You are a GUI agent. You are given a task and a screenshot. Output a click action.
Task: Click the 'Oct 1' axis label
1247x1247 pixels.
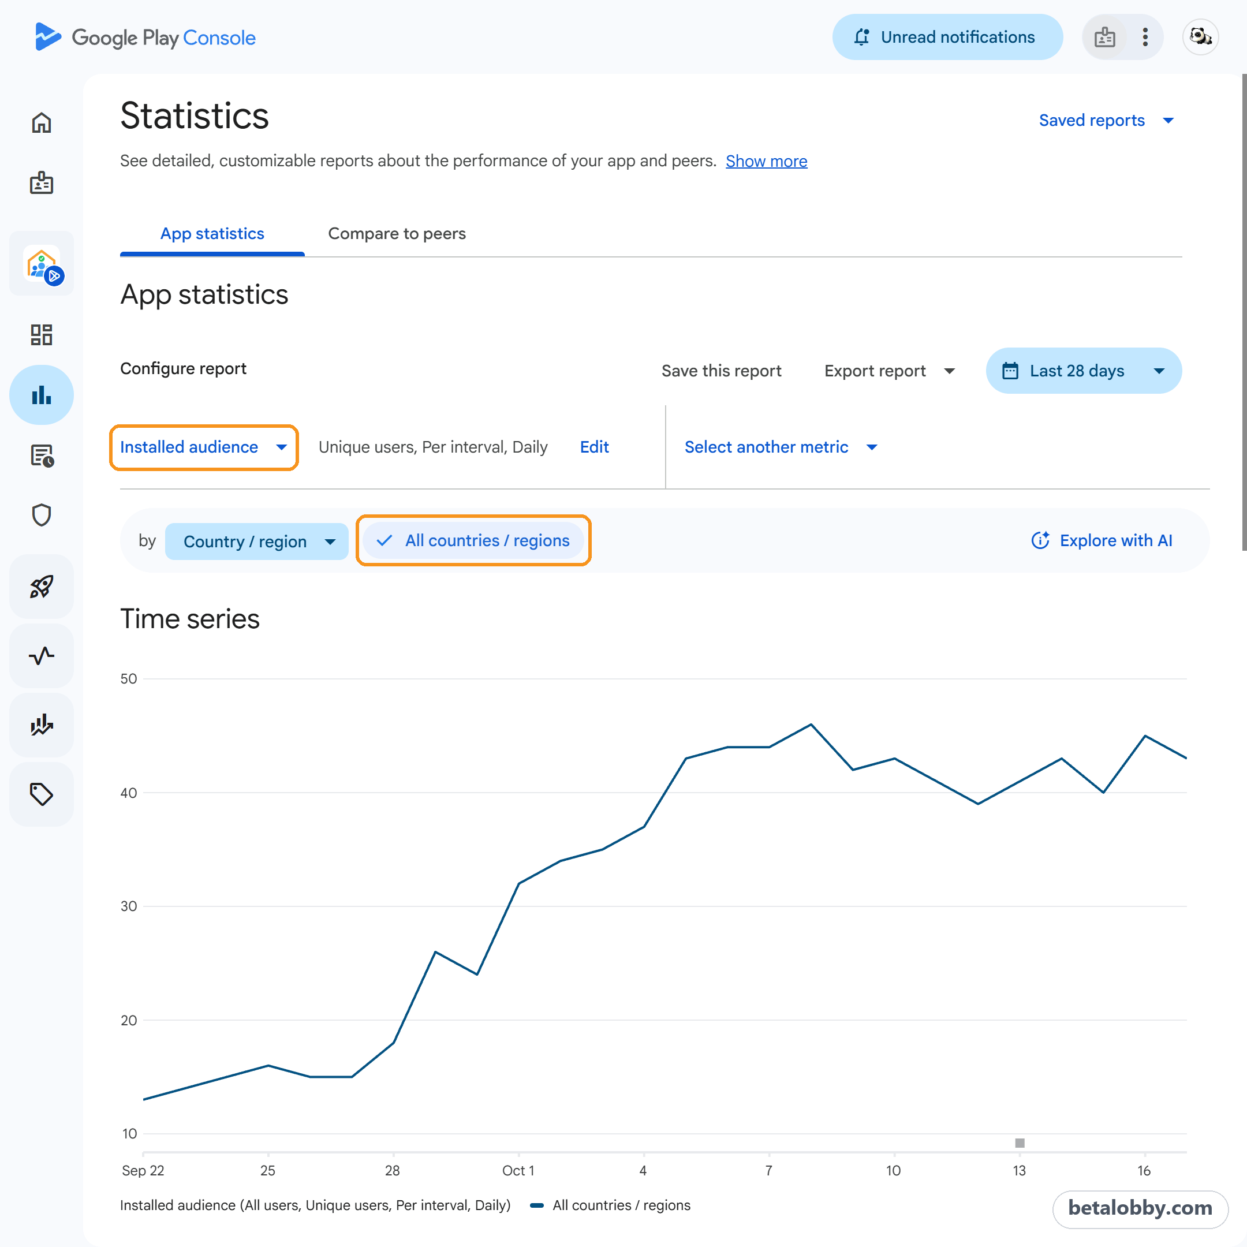pos(518,1170)
